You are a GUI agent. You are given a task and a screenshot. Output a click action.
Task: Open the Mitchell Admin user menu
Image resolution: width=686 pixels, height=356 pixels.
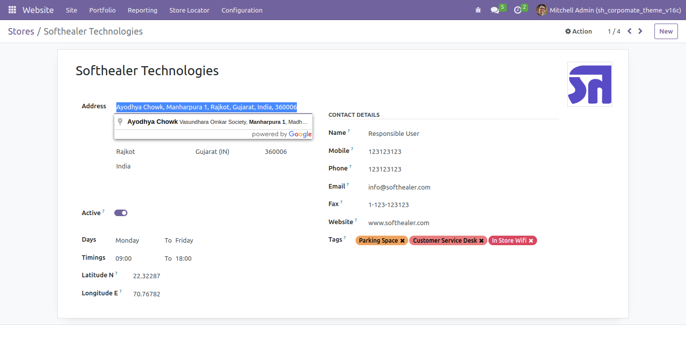tap(608, 10)
